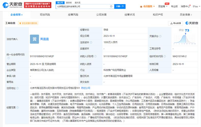Click the taxpayer ID value in the 纳税人识别号 row

pyautogui.click(x=115, y=56)
